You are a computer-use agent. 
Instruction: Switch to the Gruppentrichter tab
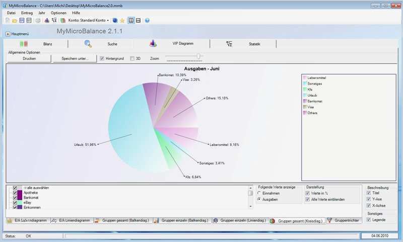[x=344, y=220]
